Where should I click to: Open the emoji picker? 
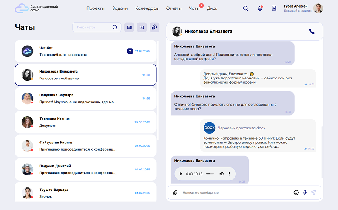click(296, 193)
